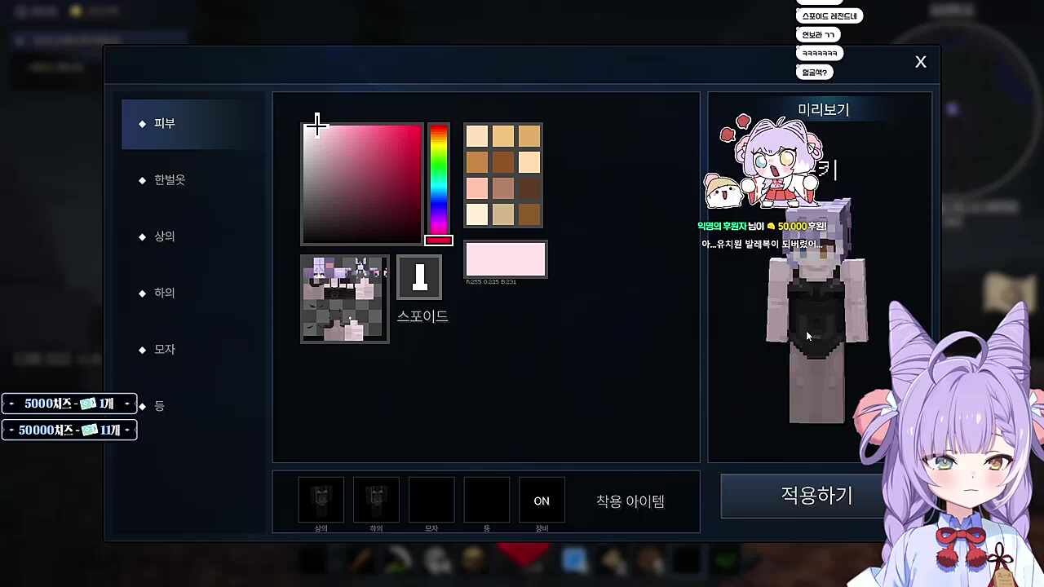Select the salmon pink skin swatch
Image resolution: width=1044 pixels, height=587 pixels.
[x=477, y=189]
